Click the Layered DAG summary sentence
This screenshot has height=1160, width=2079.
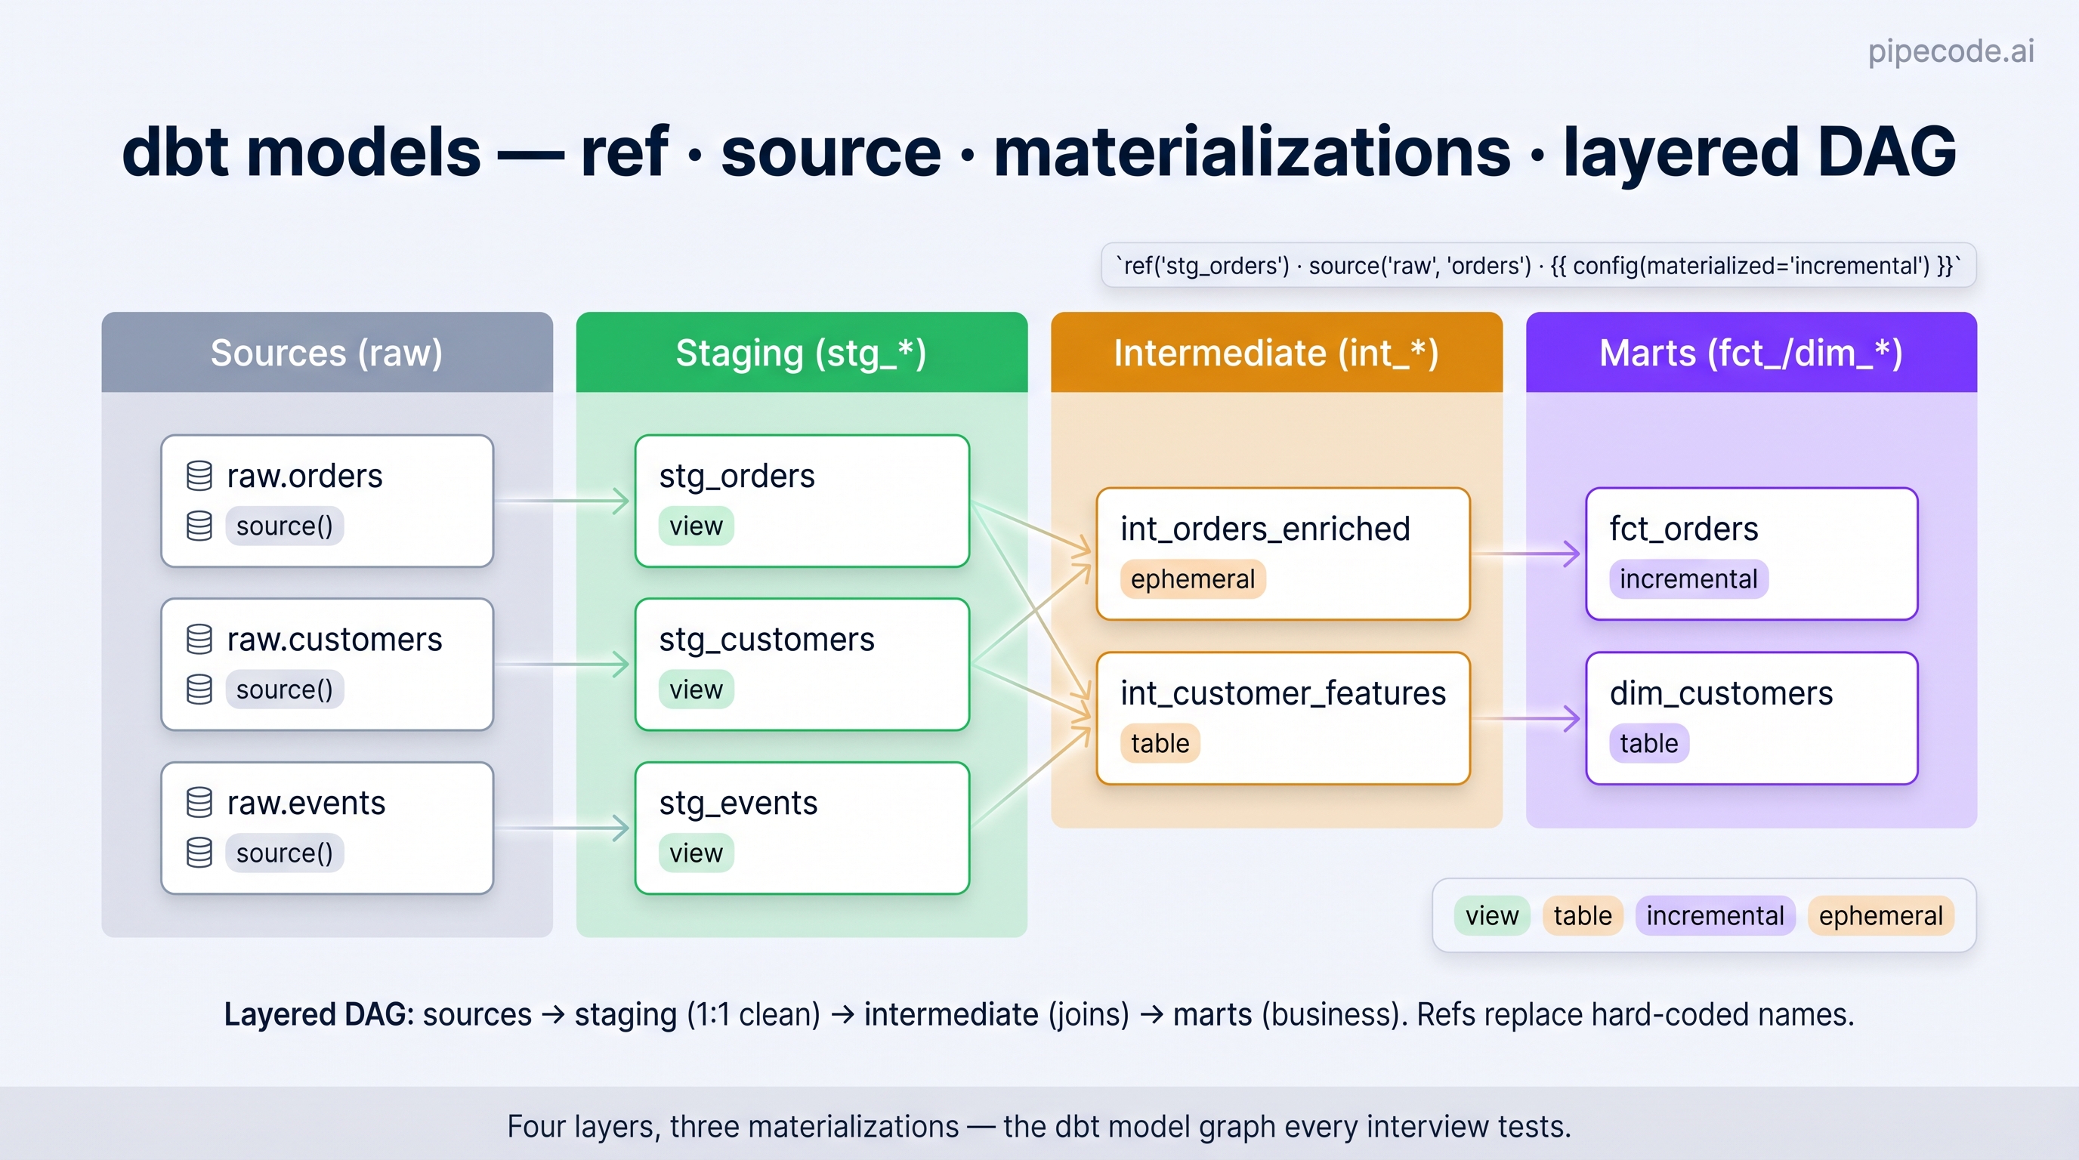1039,1015
